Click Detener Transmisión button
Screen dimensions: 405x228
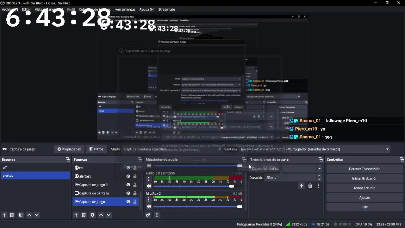coord(365,169)
